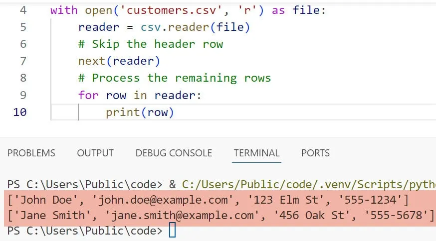Place cursor on next(reader) statement

pos(119,61)
